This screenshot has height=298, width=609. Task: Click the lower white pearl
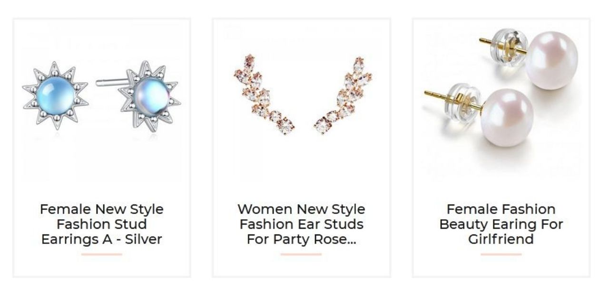pos(507,118)
